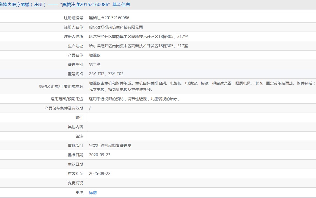Click the 附件 label
This screenshot has width=316, height=198.
pyautogui.click(x=79, y=118)
